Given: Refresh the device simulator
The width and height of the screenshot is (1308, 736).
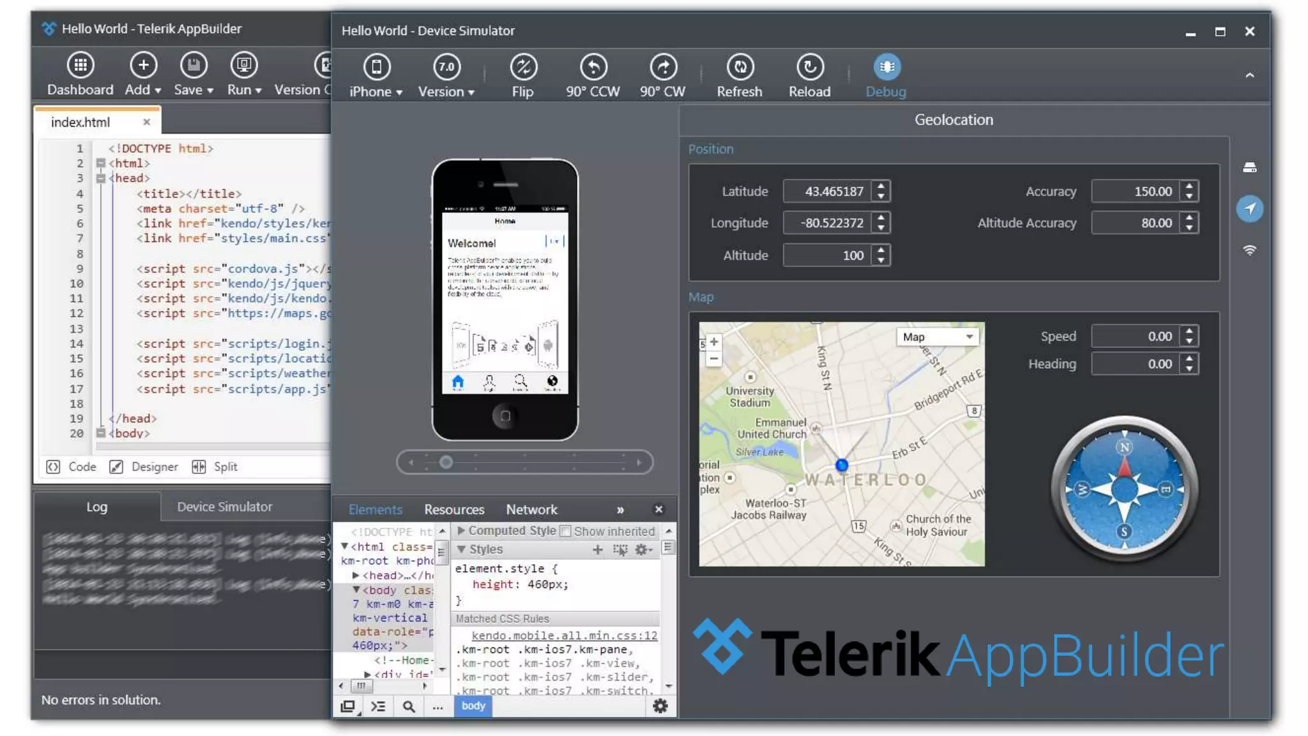Looking at the screenshot, I should (x=740, y=76).
